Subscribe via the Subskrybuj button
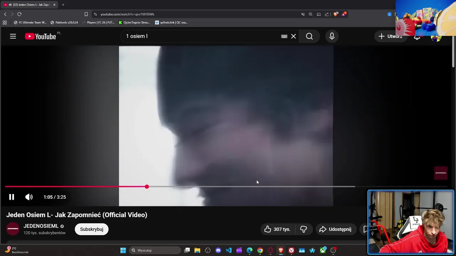This screenshot has width=456, height=256. point(92,229)
